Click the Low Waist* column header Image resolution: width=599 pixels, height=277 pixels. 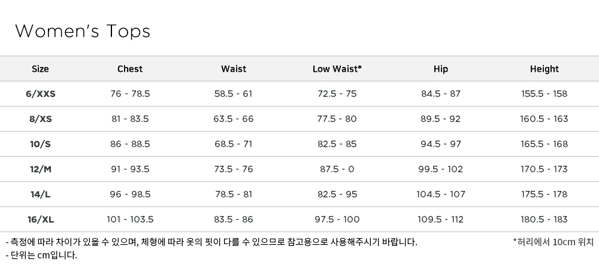(x=337, y=69)
